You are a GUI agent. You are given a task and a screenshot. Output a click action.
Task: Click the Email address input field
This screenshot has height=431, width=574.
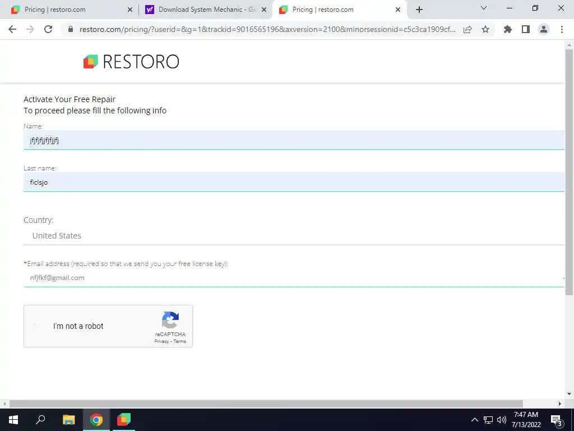pos(294,278)
